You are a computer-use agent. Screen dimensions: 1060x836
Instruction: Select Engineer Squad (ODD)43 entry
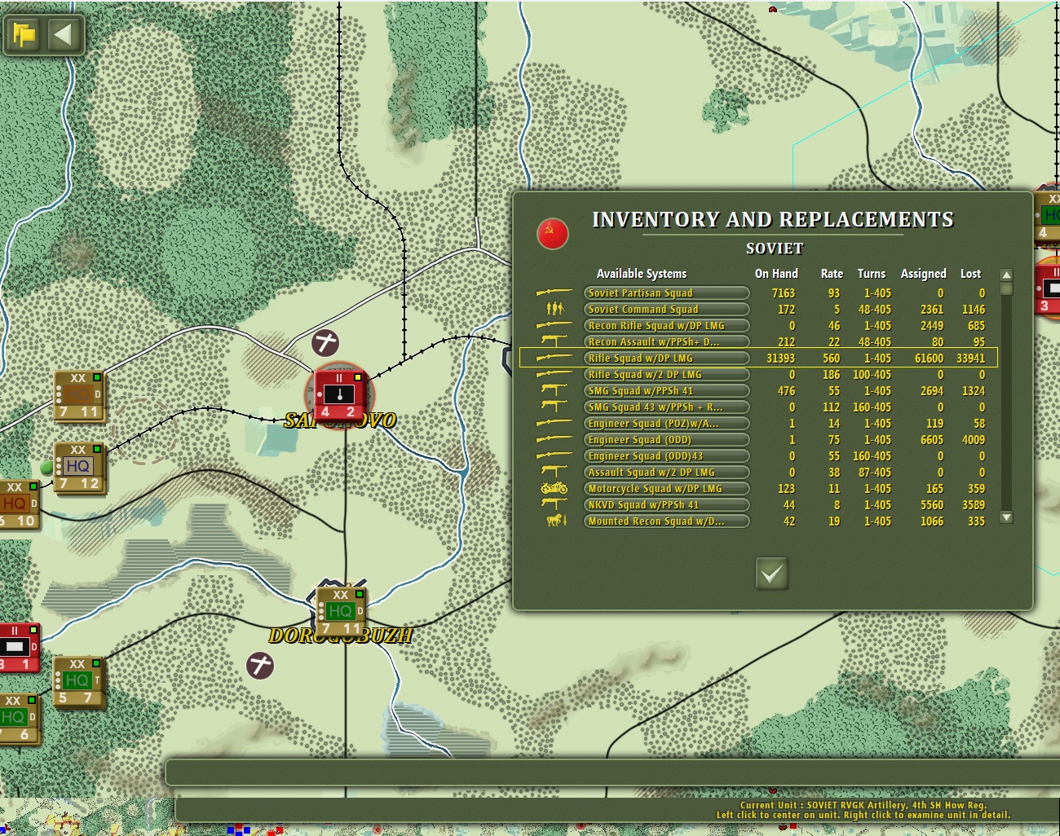[x=666, y=456]
